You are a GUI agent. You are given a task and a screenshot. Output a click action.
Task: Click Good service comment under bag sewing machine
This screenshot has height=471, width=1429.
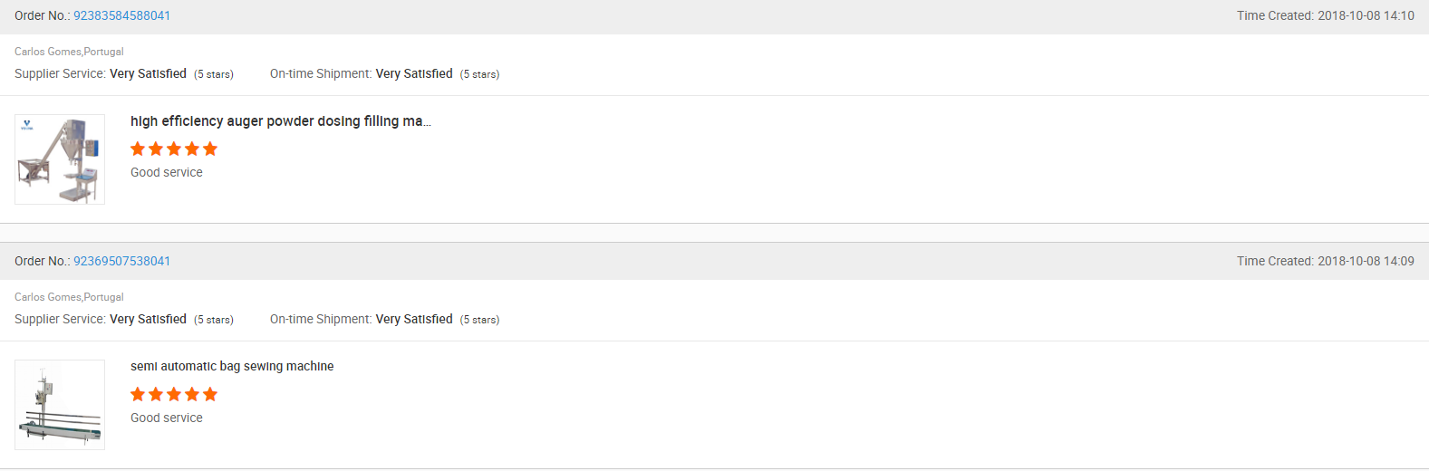coord(167,418)
